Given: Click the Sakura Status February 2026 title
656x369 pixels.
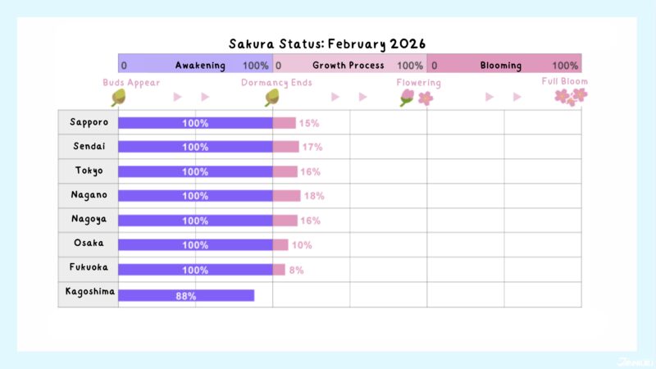Looking at the screenshot, I should coord(327,43).
